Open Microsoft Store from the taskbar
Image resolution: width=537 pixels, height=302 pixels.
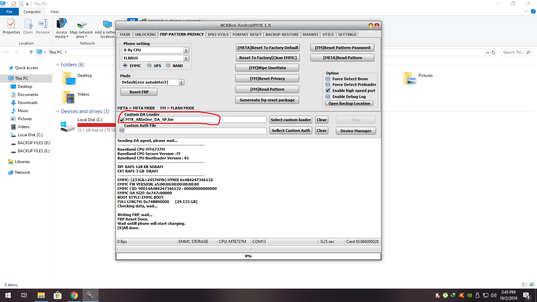tap(58, 295)
